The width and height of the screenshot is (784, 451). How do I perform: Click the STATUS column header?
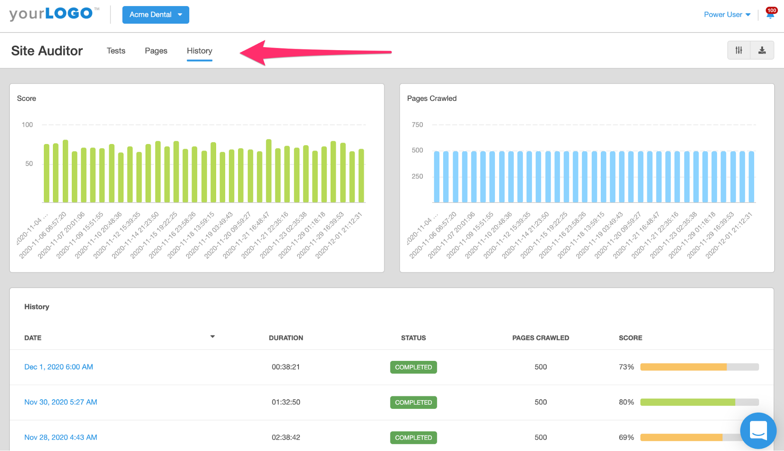pos(413,337)
